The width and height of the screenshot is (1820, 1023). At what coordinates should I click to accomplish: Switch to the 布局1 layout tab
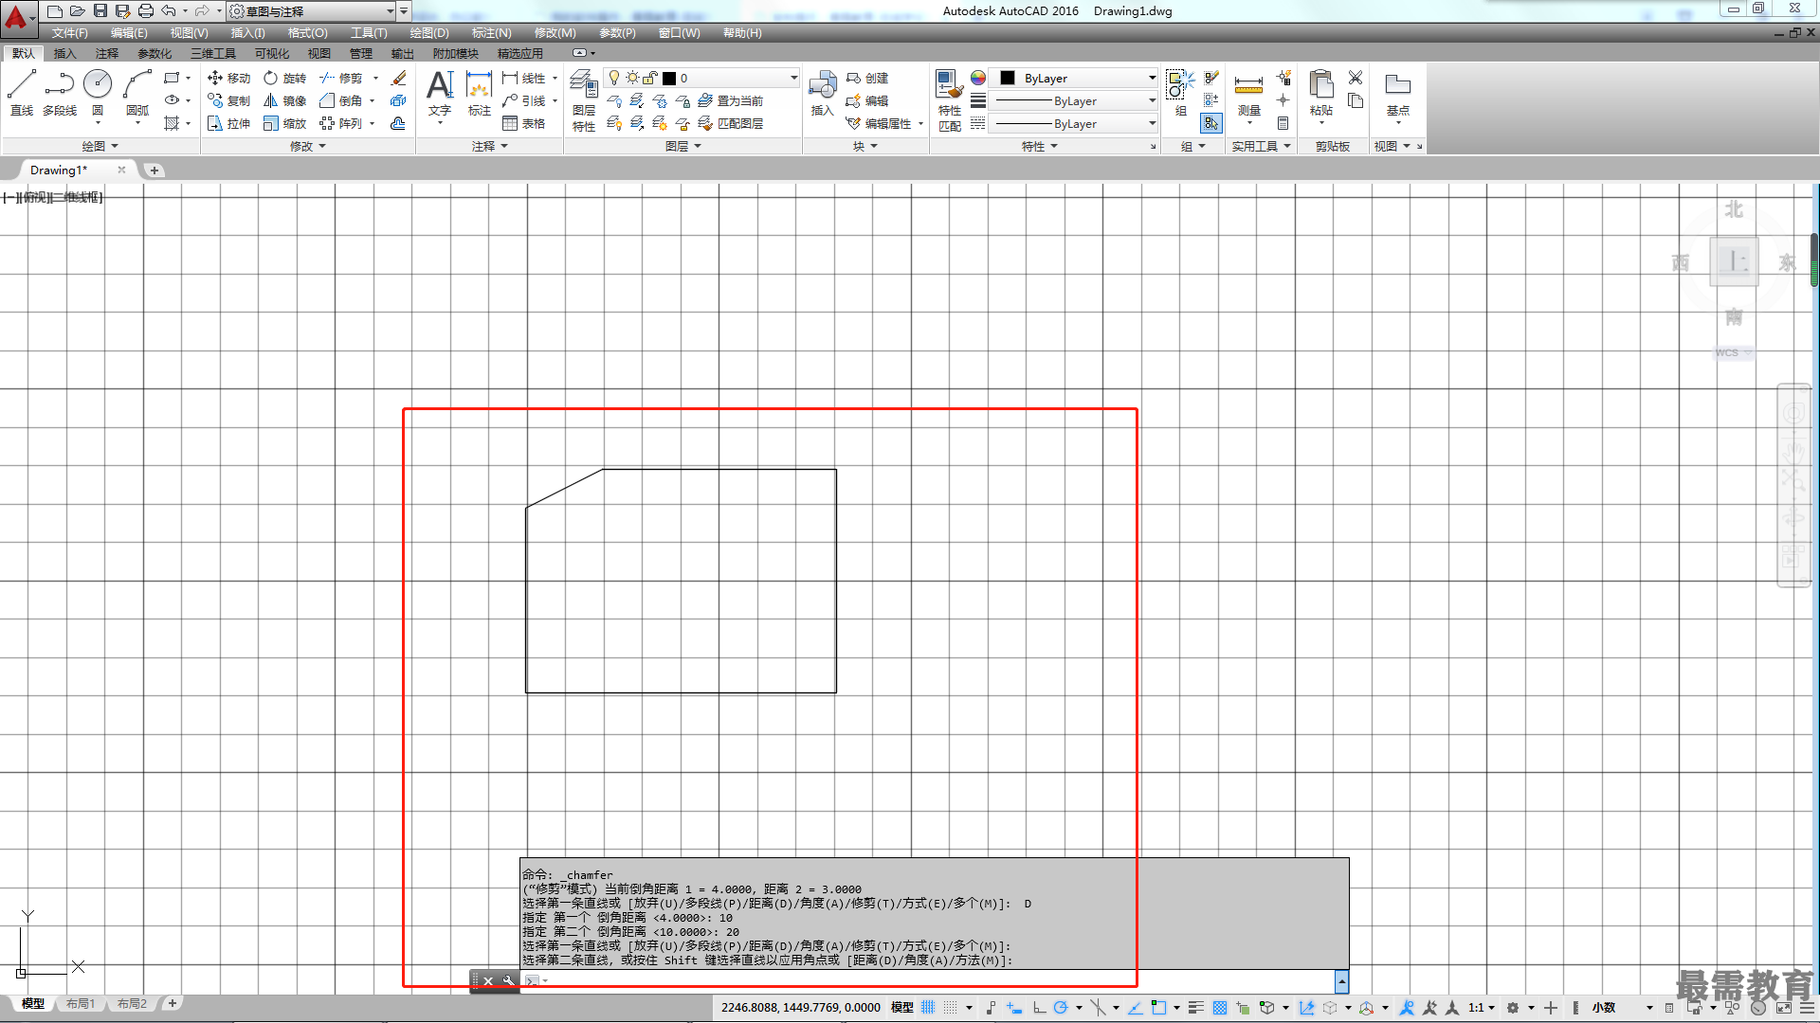pyautogui.click(x=81, y=1003)
